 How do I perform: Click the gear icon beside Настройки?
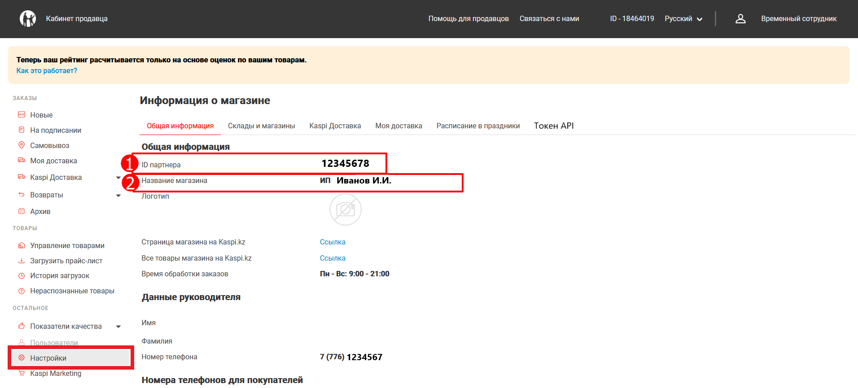[22, 357]
